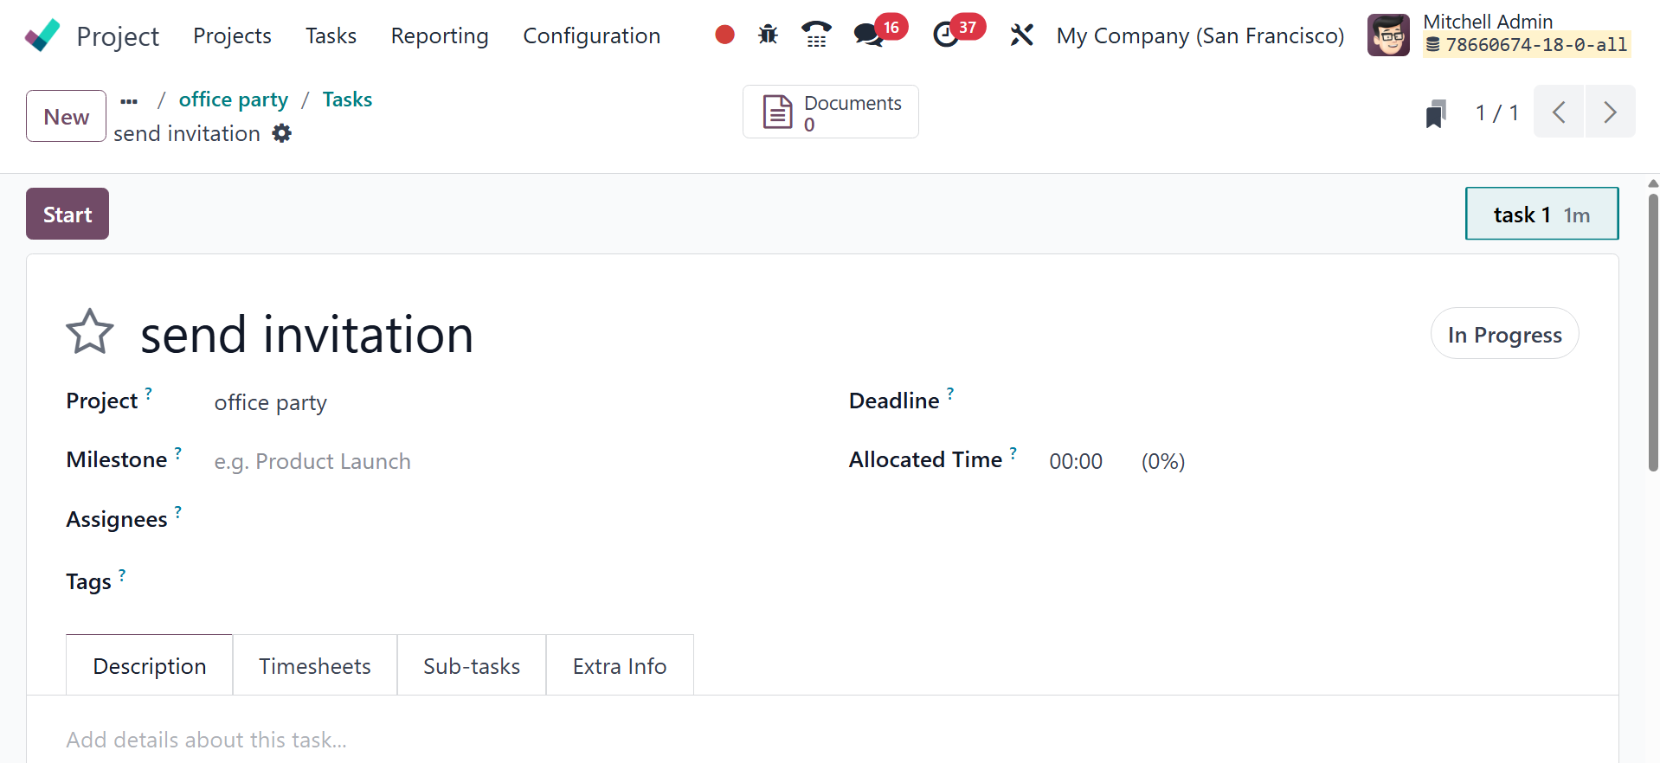
Task: Follow the office party breadcrumb link
Action: pyautogui.click(x=233, y=99)
